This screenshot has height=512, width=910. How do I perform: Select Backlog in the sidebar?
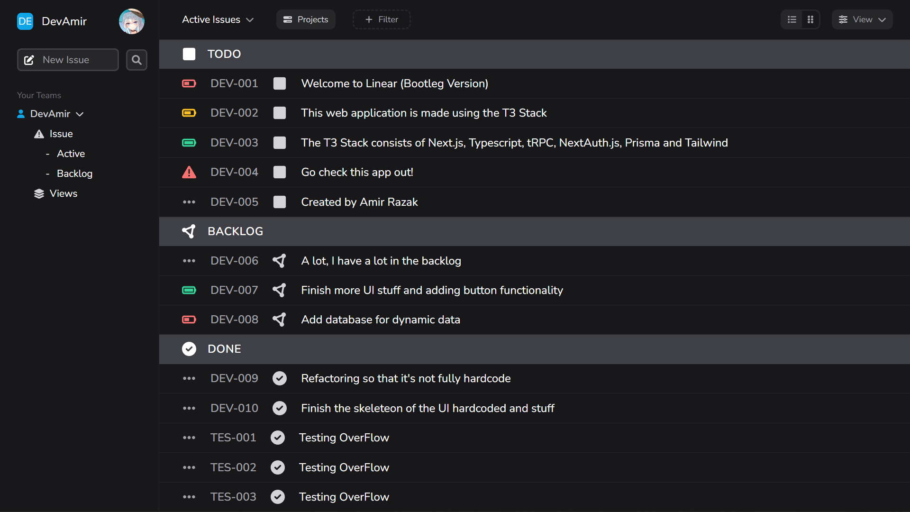click(74, 174)
